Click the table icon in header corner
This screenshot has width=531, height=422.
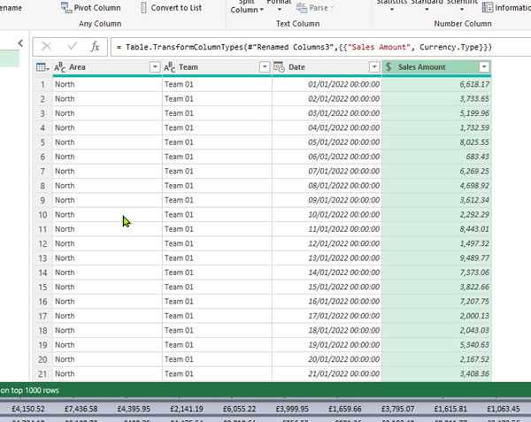42,67
